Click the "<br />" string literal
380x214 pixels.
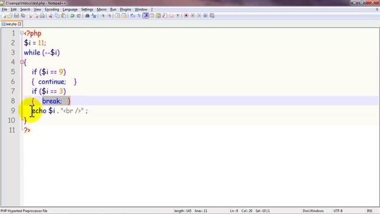(72, 111)
